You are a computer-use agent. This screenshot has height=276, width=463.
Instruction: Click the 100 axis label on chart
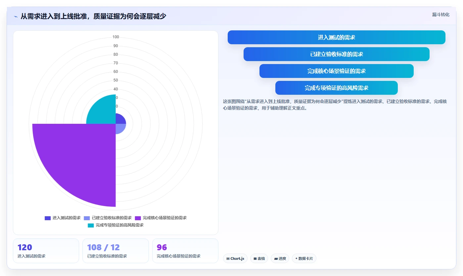pos(116,37)
